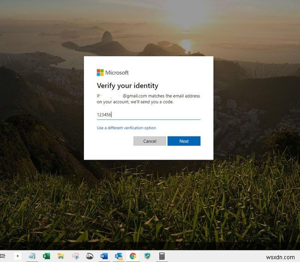The height and width of the screenshot is (262, 300).
Task: Open the shield security app icon
Action: coord(147,256)
